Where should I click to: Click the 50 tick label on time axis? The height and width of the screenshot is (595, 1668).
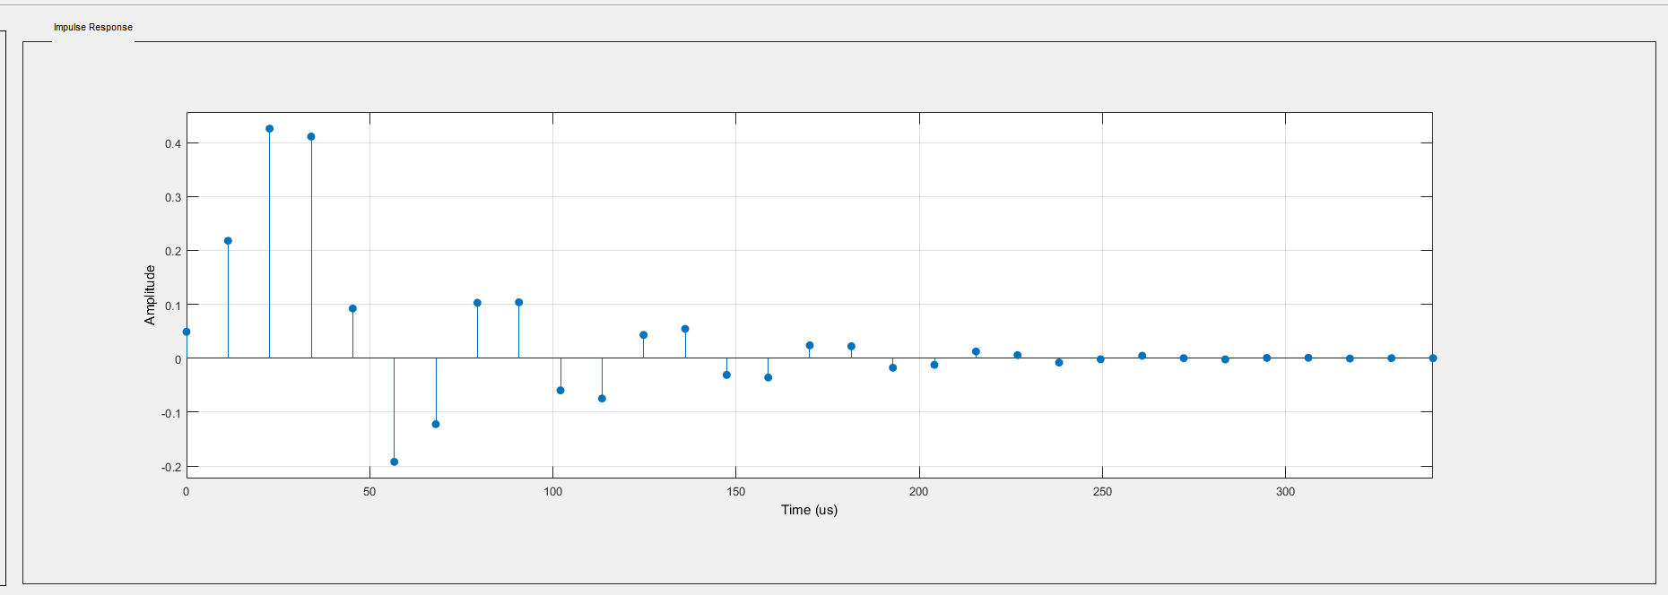[x=369, y=492]
